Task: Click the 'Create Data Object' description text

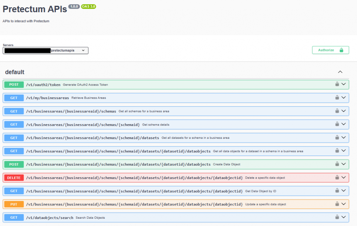Action: (x=227, y=164)
